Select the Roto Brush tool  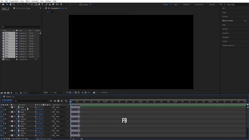(57, 4)
